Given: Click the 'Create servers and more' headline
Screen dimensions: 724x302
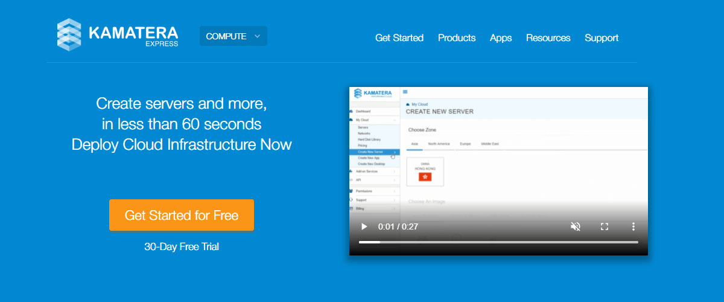Looking at the screenshot, I should tap(182, 103).
